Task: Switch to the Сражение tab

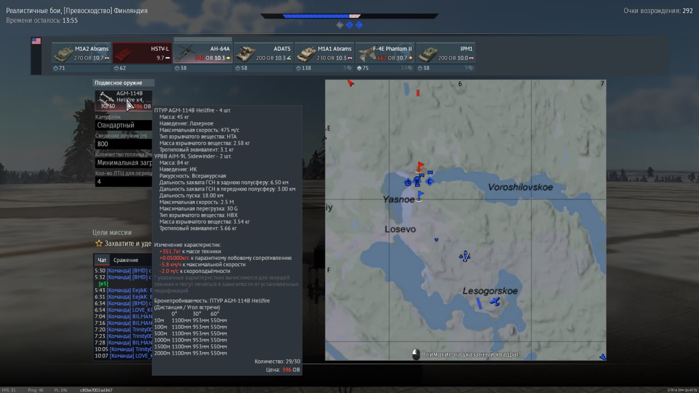Action: click(x=126, y=260)
